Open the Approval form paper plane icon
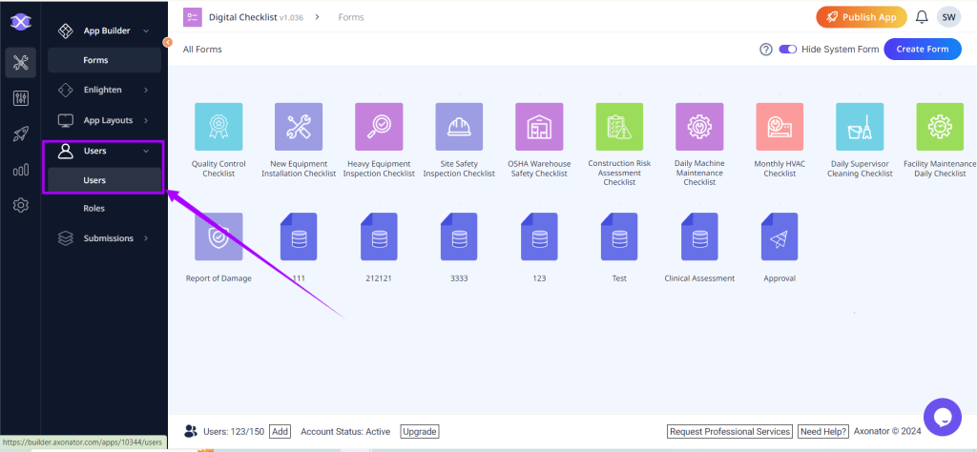This screenshot has height=452, width=977. 780,236
